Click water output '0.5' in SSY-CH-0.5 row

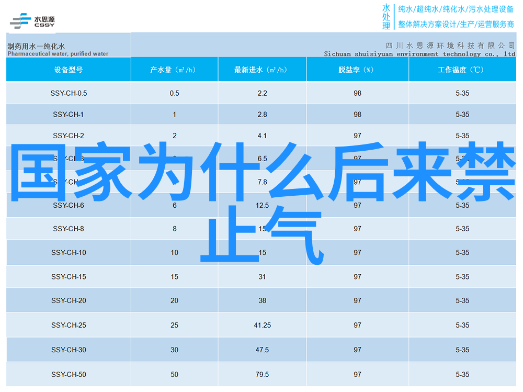pyautogui.click(x=175, y=93)
